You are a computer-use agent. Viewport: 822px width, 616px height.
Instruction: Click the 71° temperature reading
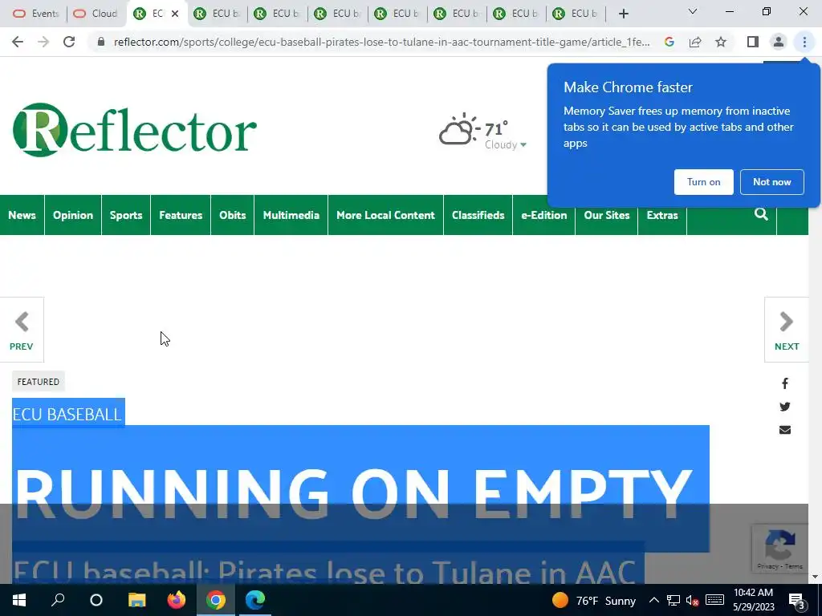pos(495,129)
